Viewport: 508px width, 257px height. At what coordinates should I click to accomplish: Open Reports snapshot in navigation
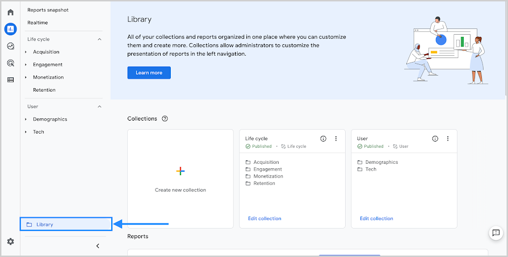pyautogui.click(x=48, y=10)
